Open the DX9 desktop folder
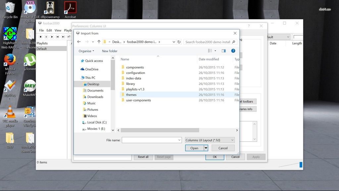 pyautogui.click(x=10, y=140)
